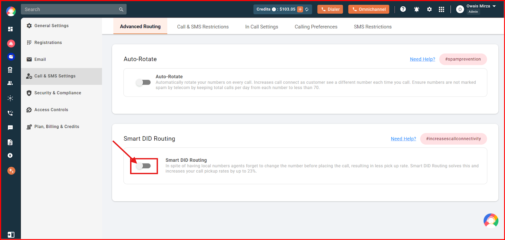Image resolution: width=505 pixels, height=240 pixels.
Task: Add credits with the orange plus icon
Action: (300, 9)
